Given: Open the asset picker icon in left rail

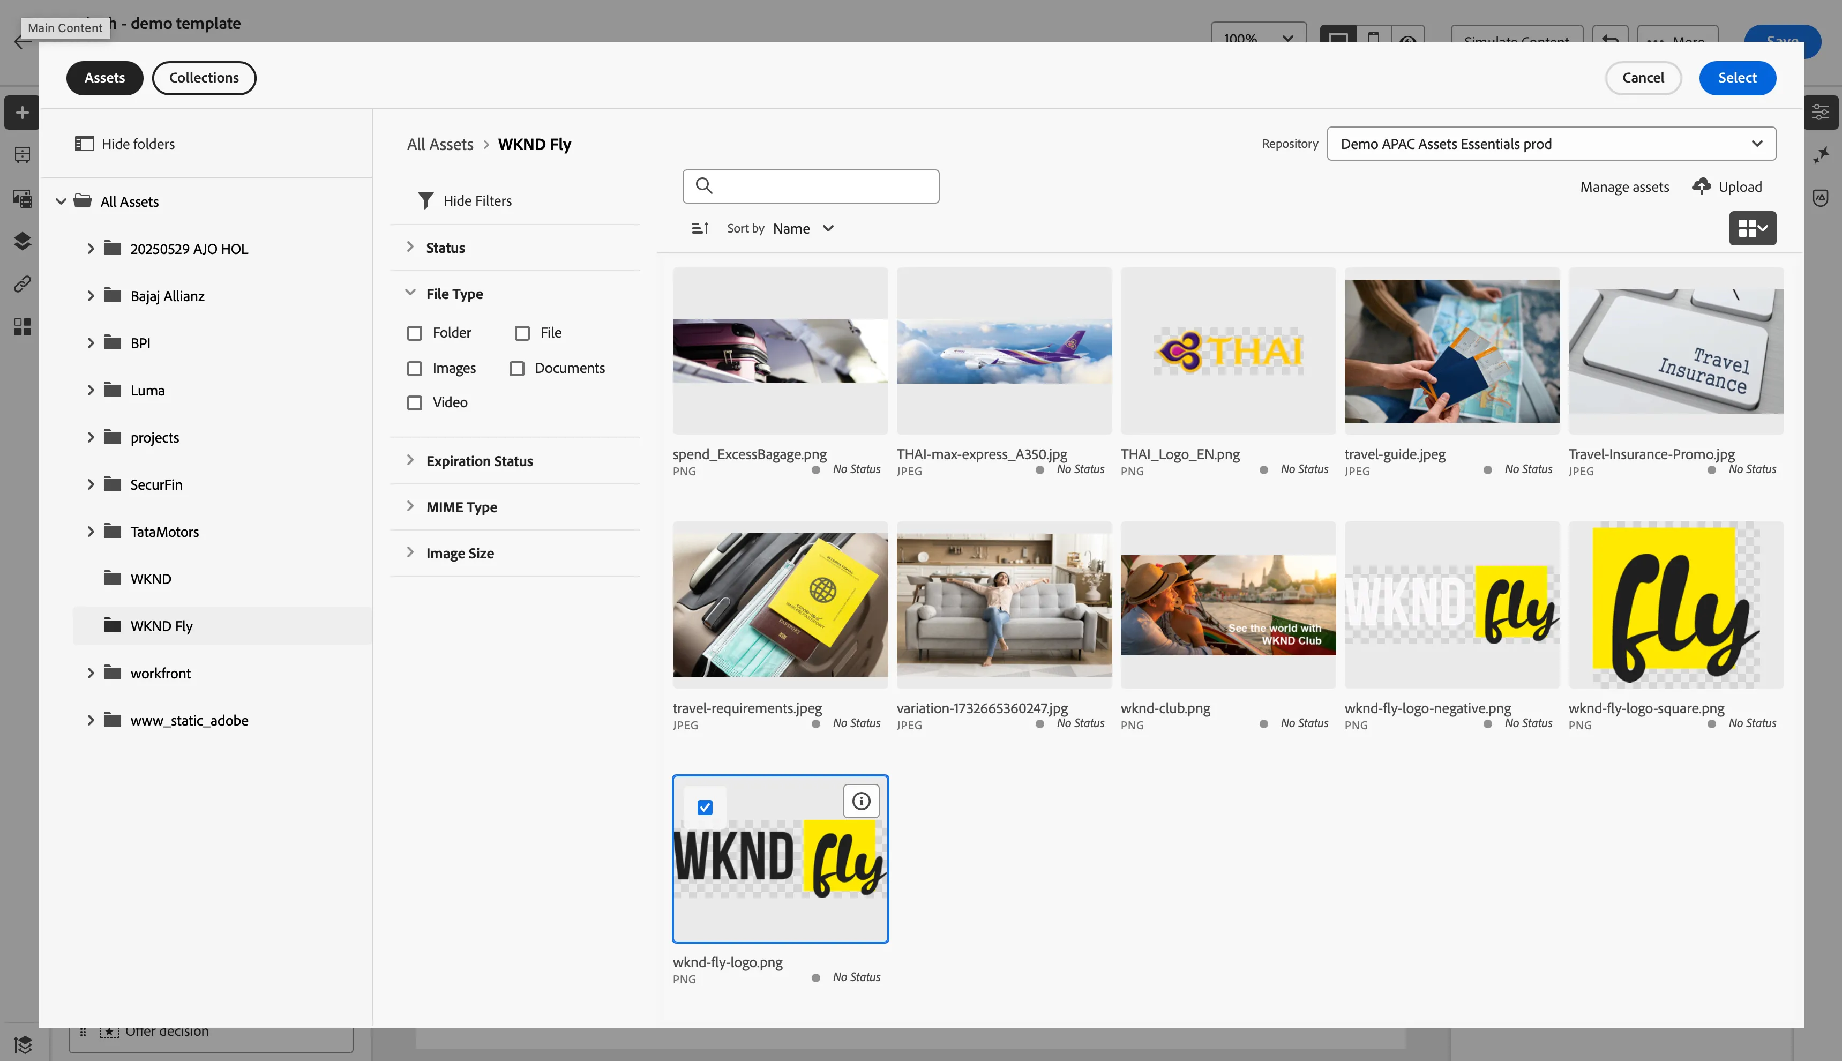Looking at the screenshot, I should coord(23,198).
